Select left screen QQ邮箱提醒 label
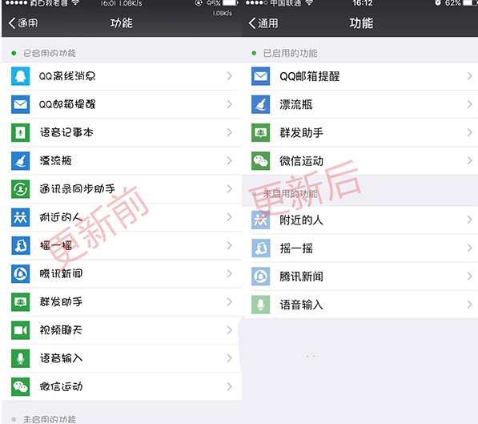The width and height of the screenshot is (478, 424). coord(67,104)
